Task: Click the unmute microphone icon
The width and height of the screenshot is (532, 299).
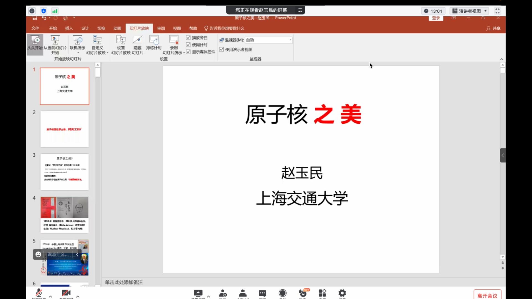Action: coord(39,293)
